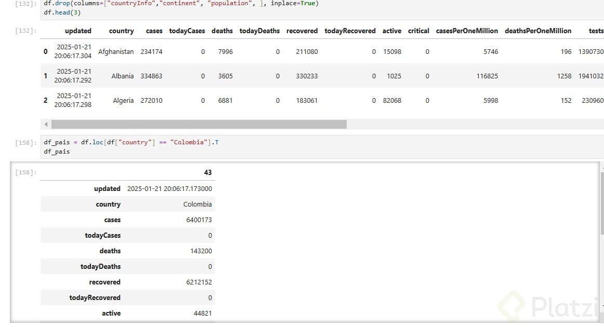Screen dimensions: 604x327
Task: Click the horizontal scrollbar left arrow
Action: coord(46,124)
